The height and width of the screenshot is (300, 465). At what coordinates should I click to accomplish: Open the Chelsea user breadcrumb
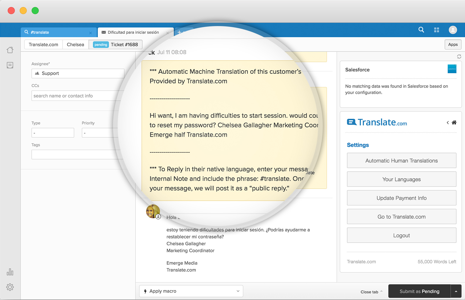[x=75, y=45]
